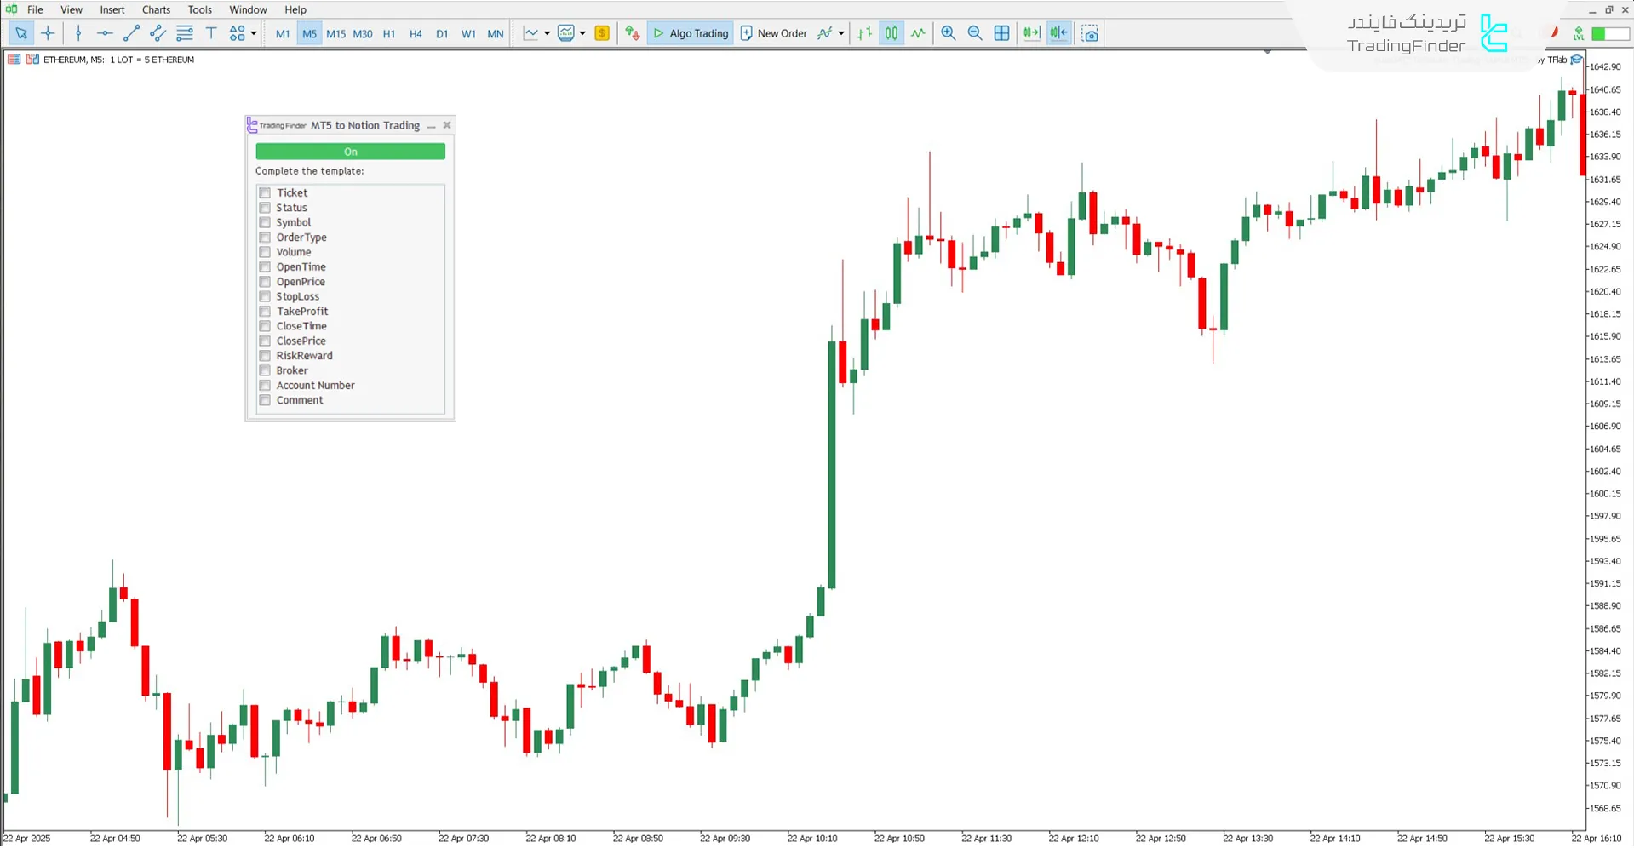Check the Ticket checkbox
The height and width of the screenshot is (848, 1634).
coord(265,193)
